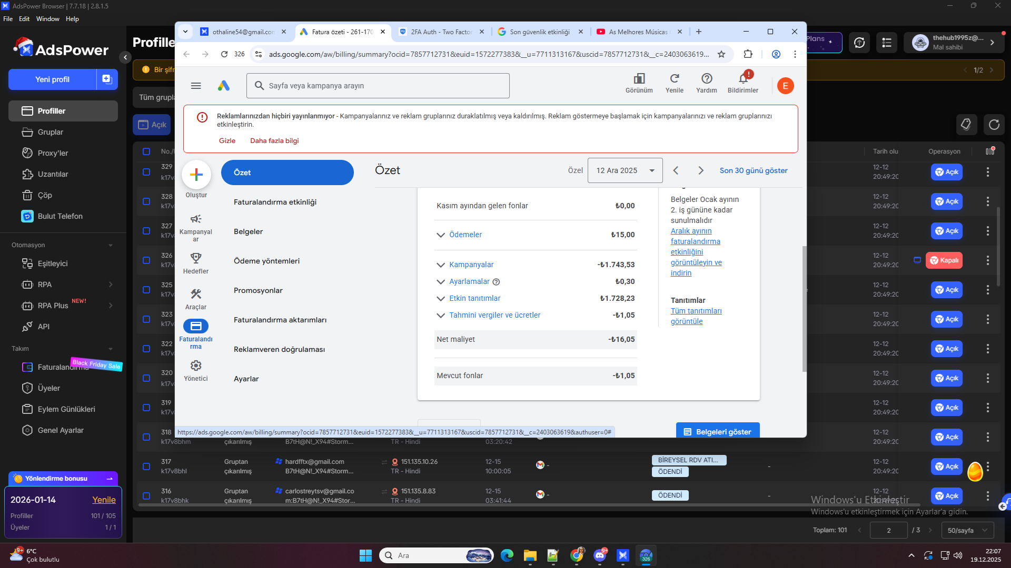Click Son 30 günü göster link
This screenshot has height=568, width=1011.
[x=754, y=170]
